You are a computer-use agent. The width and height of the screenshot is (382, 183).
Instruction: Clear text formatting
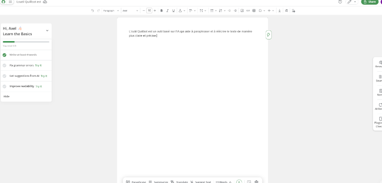[293, 11]
